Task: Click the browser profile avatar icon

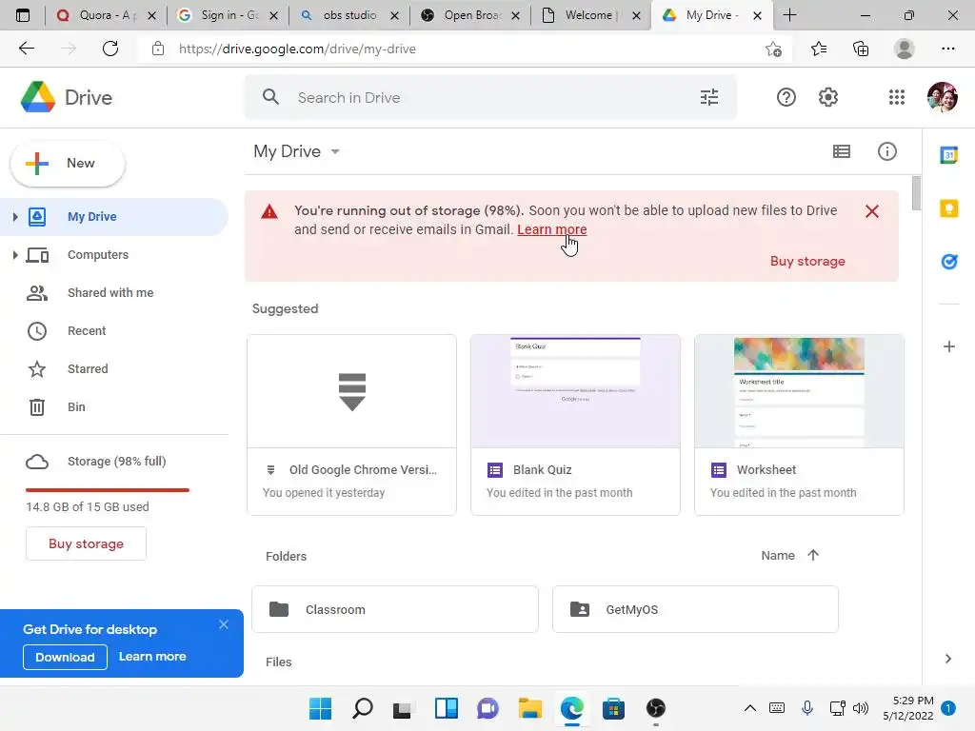Action: [904, 49]
